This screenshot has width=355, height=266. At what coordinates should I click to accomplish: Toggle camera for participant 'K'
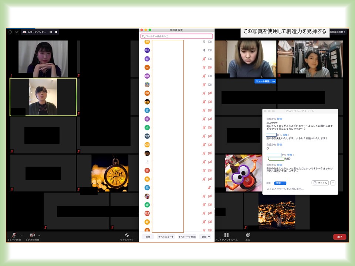(x=210, y=59)
